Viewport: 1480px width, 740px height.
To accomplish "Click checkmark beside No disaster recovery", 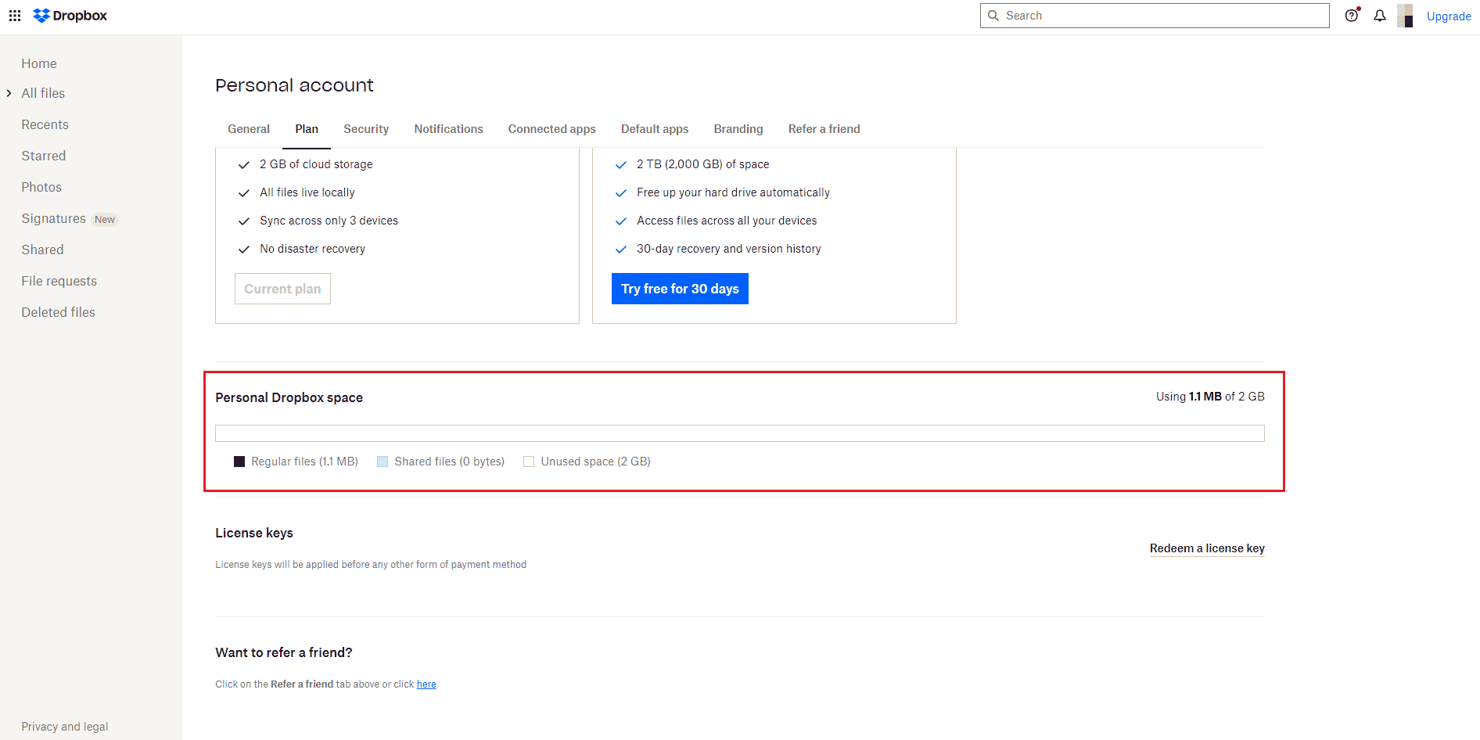I will pos(244,250).
